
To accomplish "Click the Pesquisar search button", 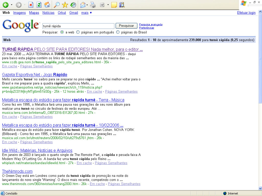I will [126, 26].
